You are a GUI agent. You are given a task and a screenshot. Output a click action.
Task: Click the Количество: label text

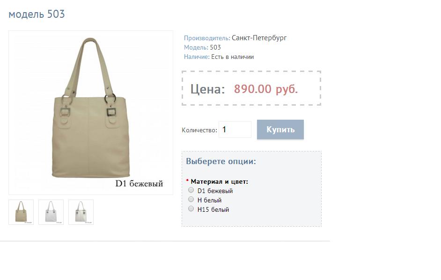tap(199, 130)
